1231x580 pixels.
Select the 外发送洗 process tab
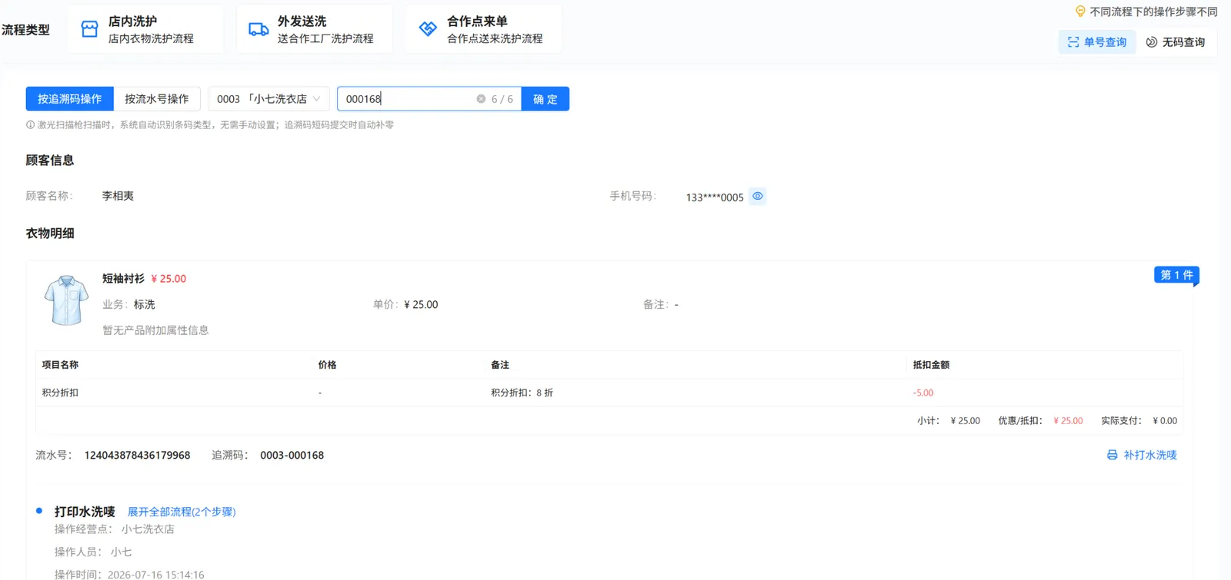(315, 29)
